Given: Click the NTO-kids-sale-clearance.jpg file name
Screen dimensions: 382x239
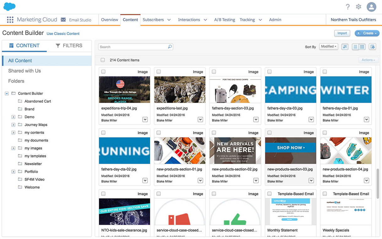Looking at the screenshot, I should pos(124,230).
